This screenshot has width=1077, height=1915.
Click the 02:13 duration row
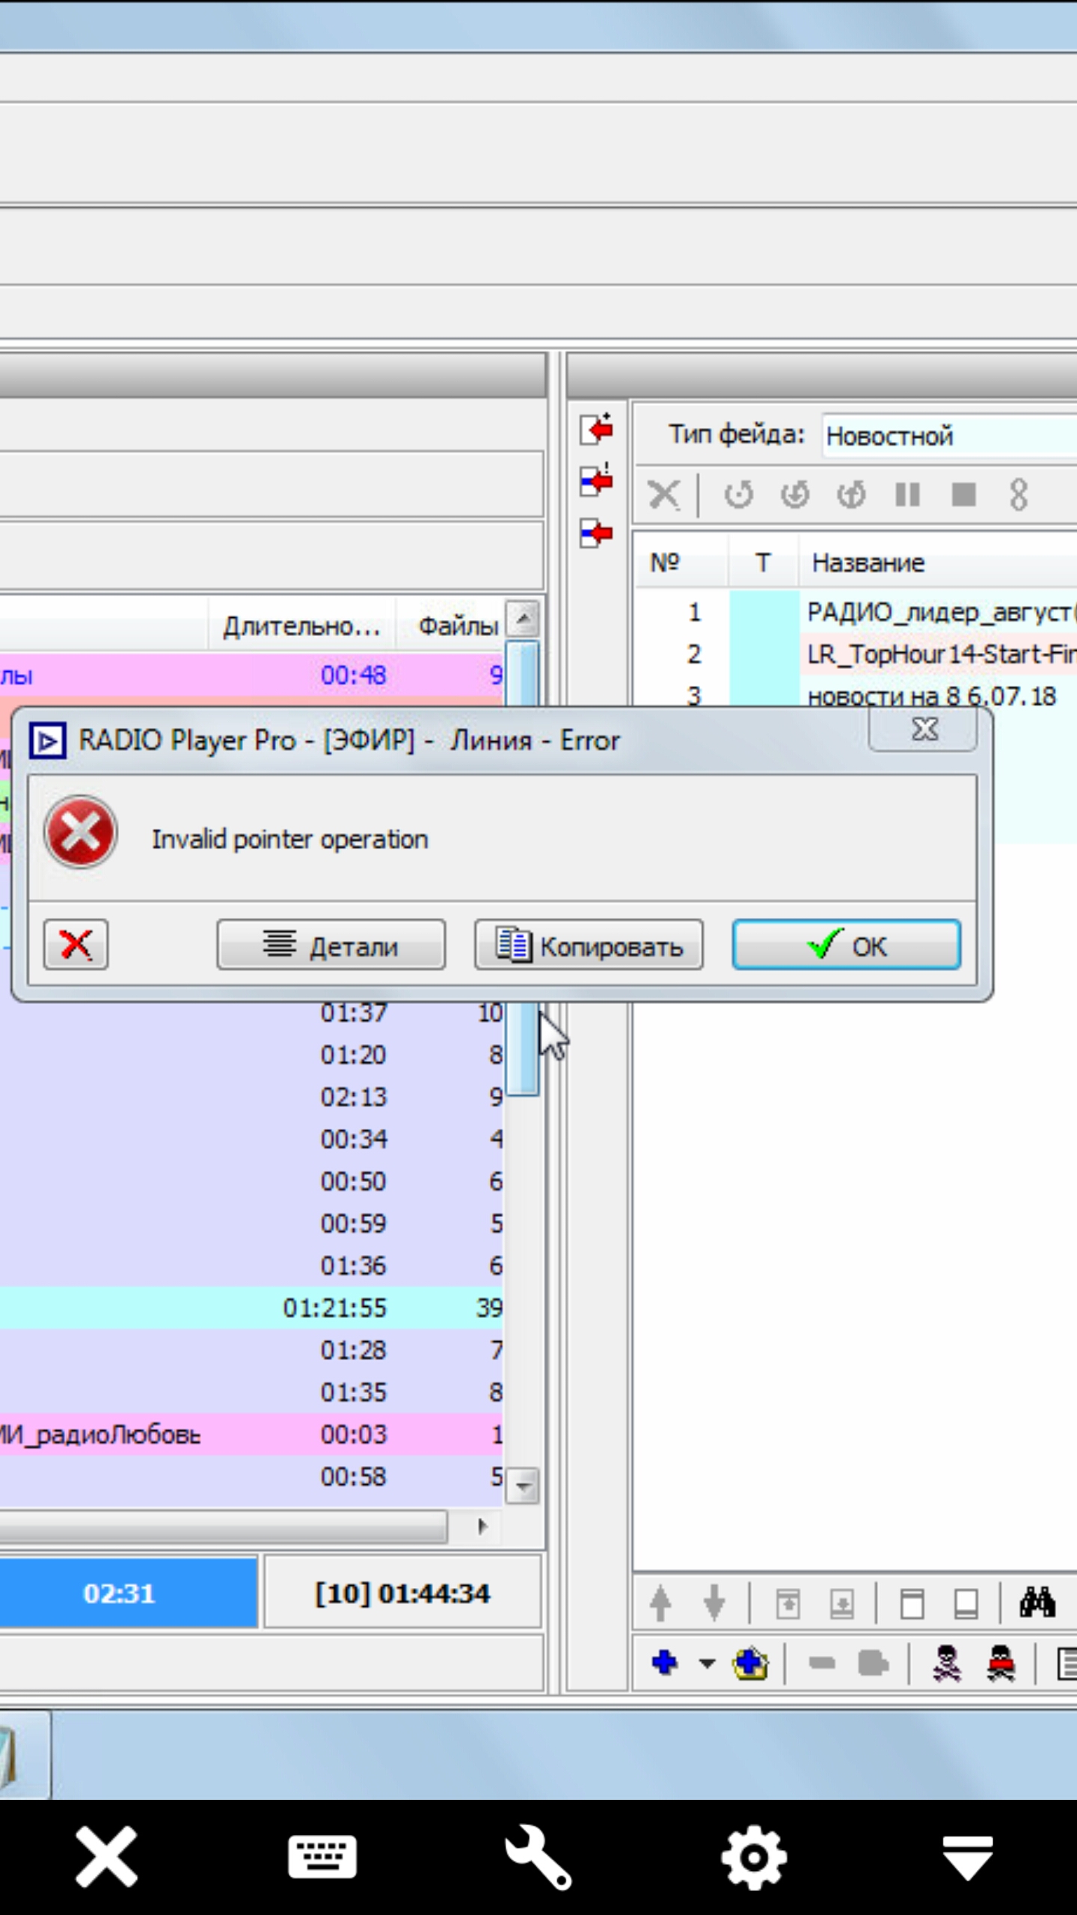click(x=252, y=1097)
